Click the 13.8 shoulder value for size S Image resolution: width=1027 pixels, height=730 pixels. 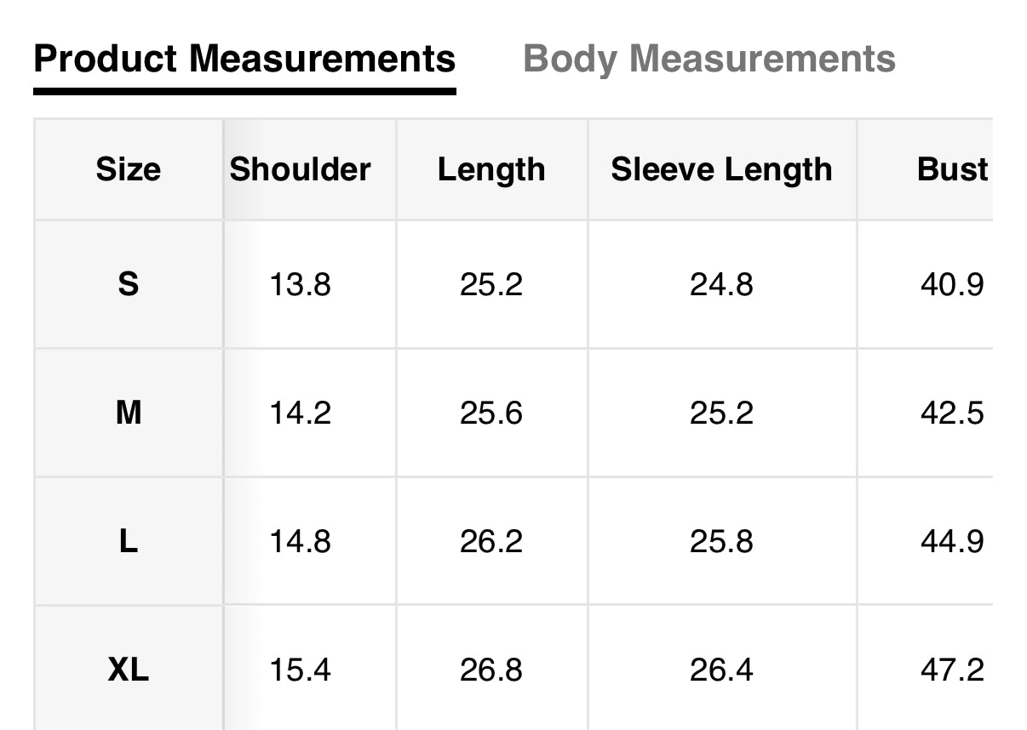[300, 284]
